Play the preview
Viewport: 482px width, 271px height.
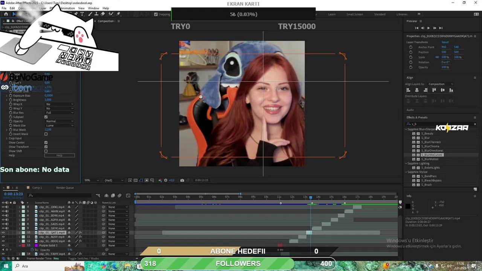(428, 28)
